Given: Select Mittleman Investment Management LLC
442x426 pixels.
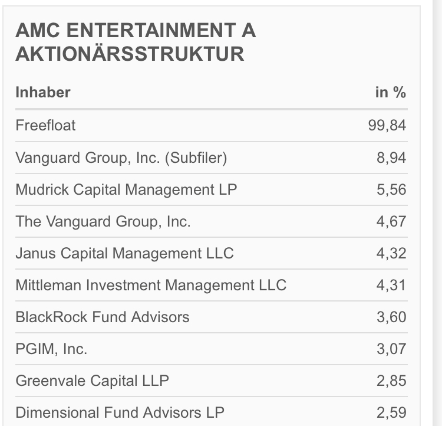Looking at the screenshot, I should pyautogui.click(x=151, y=285).
